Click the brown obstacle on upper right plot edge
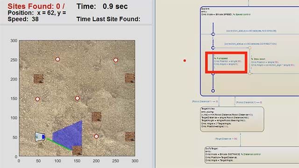The height and width of the screenshot is (168, 299). [130, 78]
